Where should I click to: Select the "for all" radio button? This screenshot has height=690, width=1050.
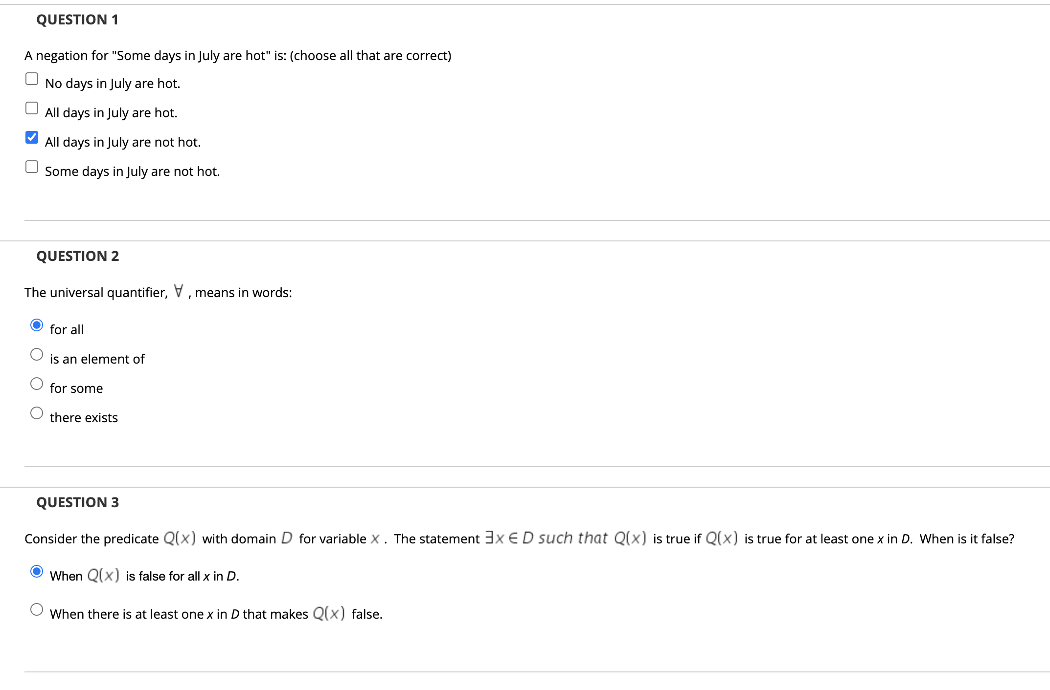point(37,324)
